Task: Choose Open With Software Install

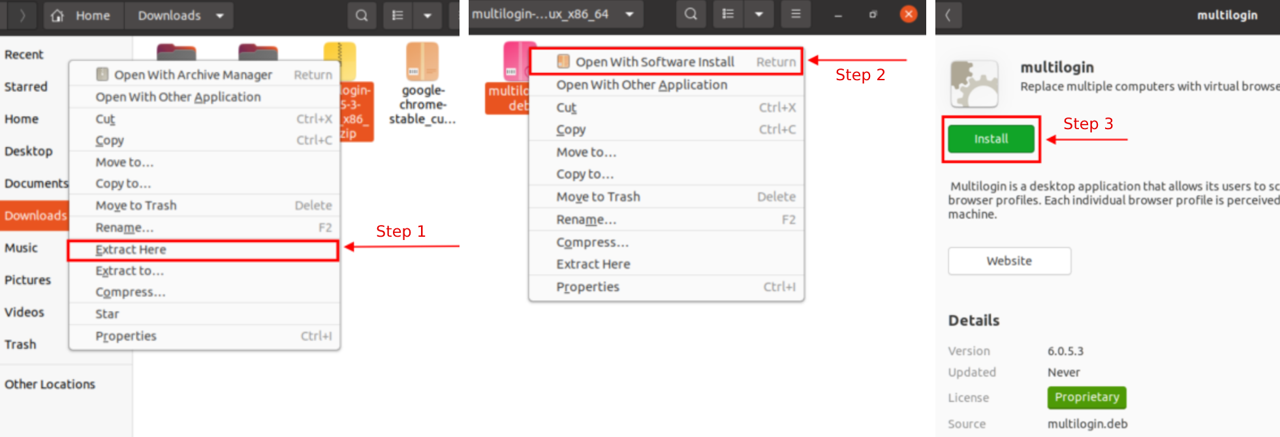Action: pyautogui.click(x=666, y=61)
